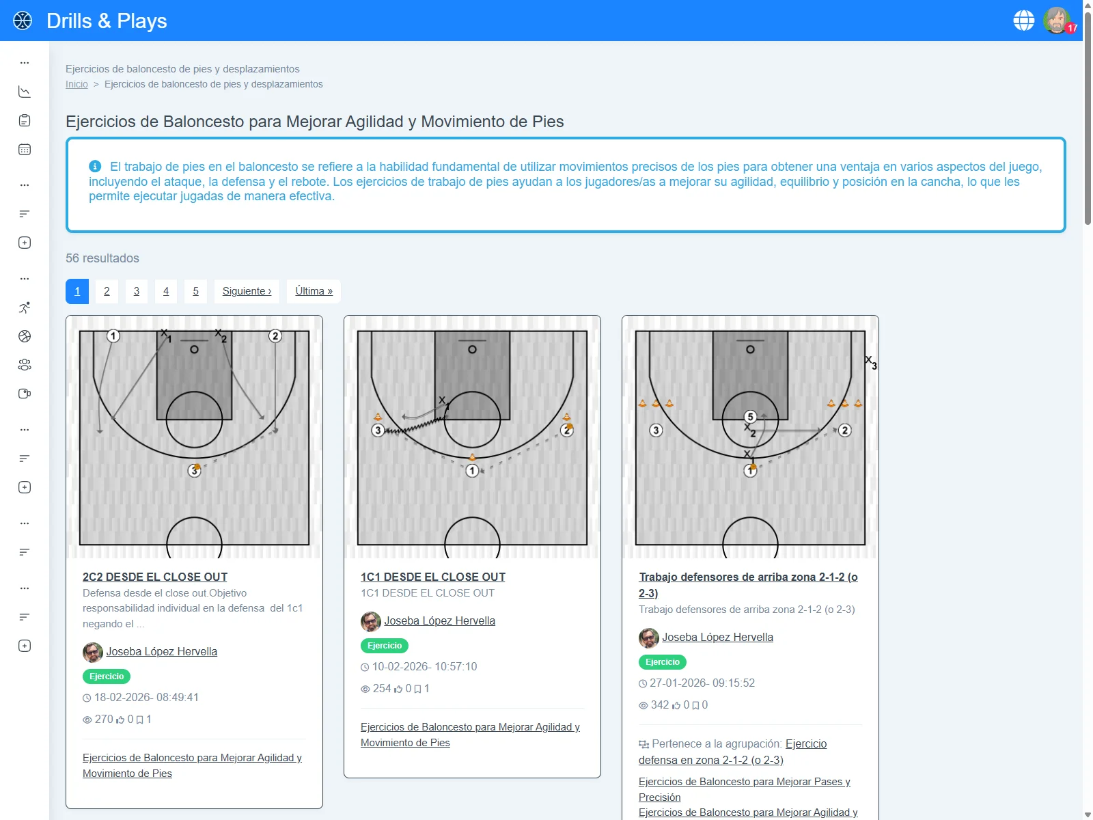Go to page 3 of results
The width and height of the screenshot is (1093, 820).
point(137,291)
